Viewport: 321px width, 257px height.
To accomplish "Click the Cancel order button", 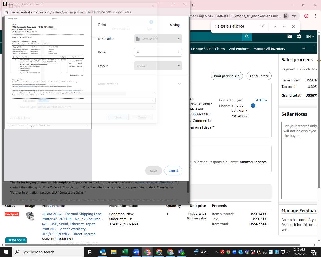I will point(259,76).
